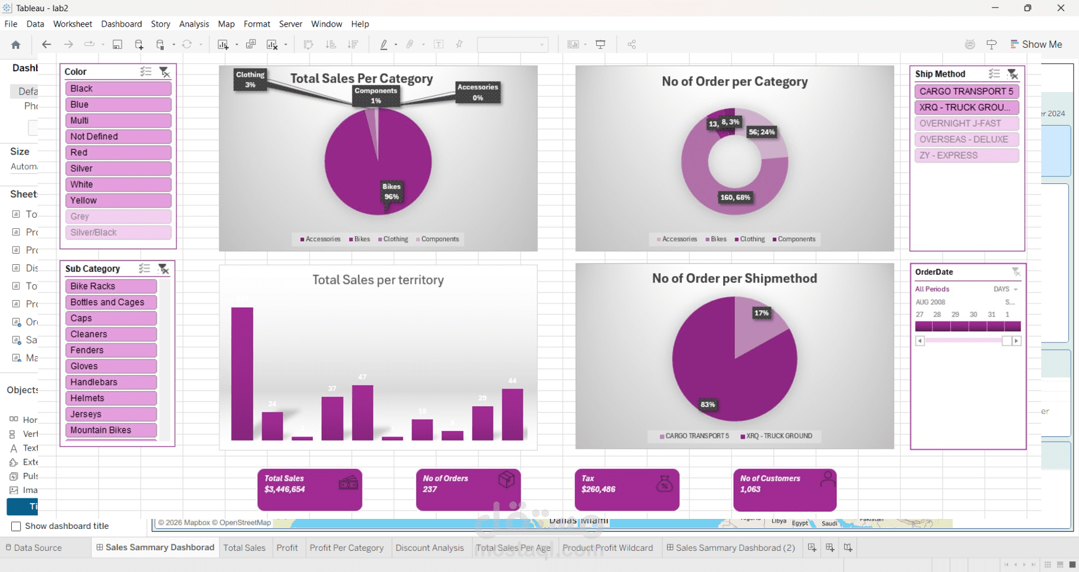Open the Dashboard menu

tap(122, 24)
